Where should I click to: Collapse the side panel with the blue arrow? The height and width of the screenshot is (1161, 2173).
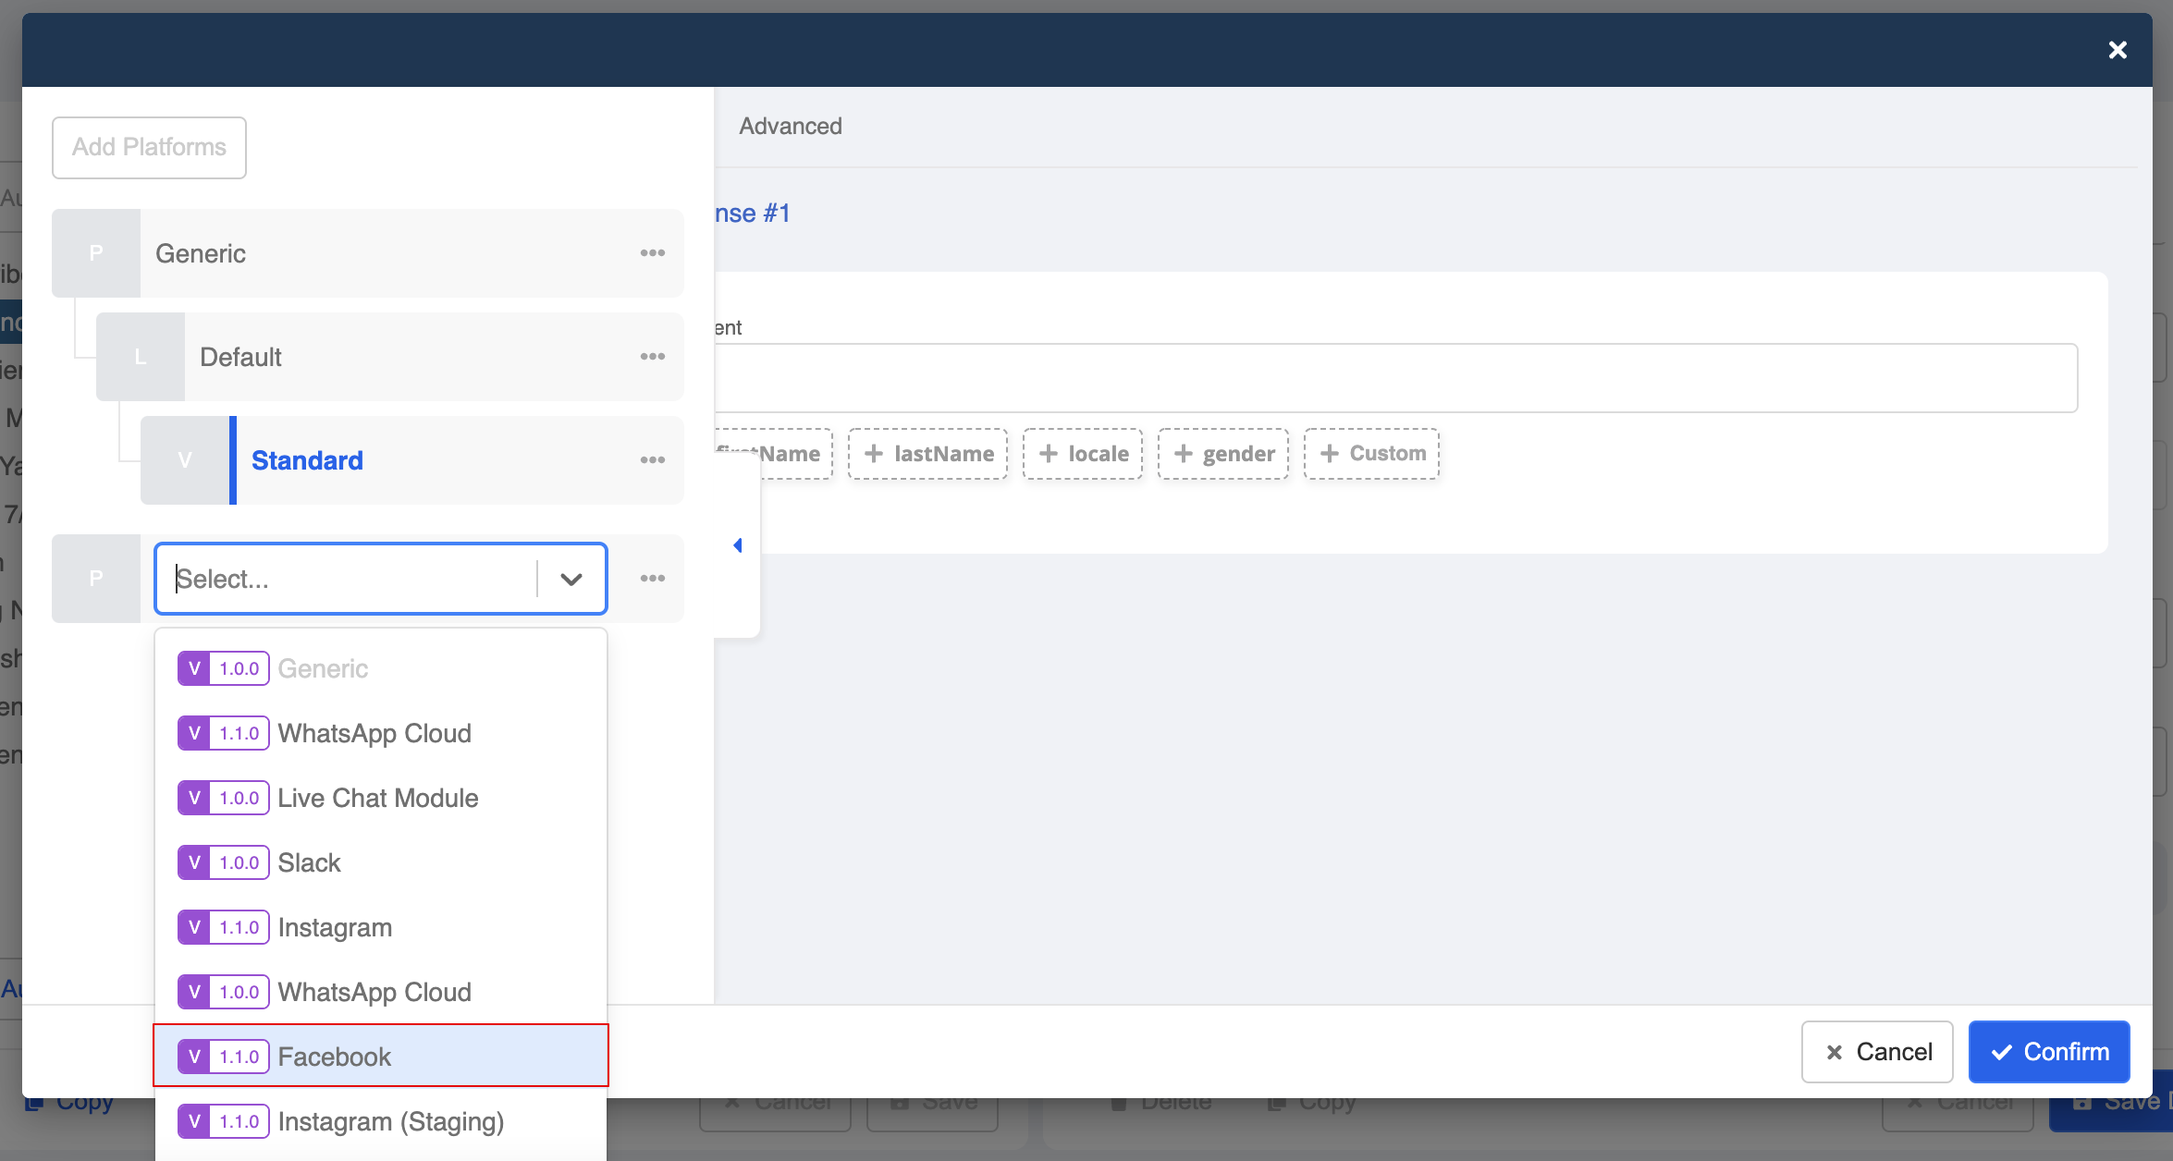(x=738, y=545)
